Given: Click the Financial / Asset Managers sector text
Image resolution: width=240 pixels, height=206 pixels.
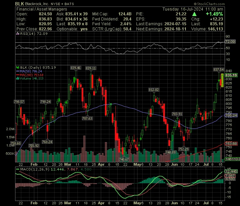Looking at the screenshot, I should coord(41,9).
